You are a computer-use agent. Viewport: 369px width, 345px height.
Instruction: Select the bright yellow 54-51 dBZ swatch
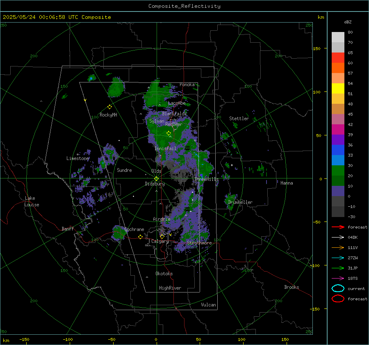(338, 89)
